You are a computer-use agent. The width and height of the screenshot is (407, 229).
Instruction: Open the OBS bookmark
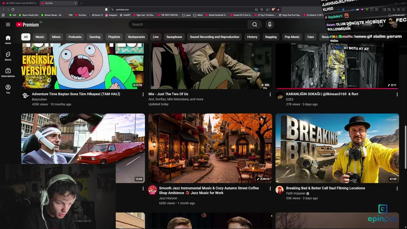tap(70, 15)
